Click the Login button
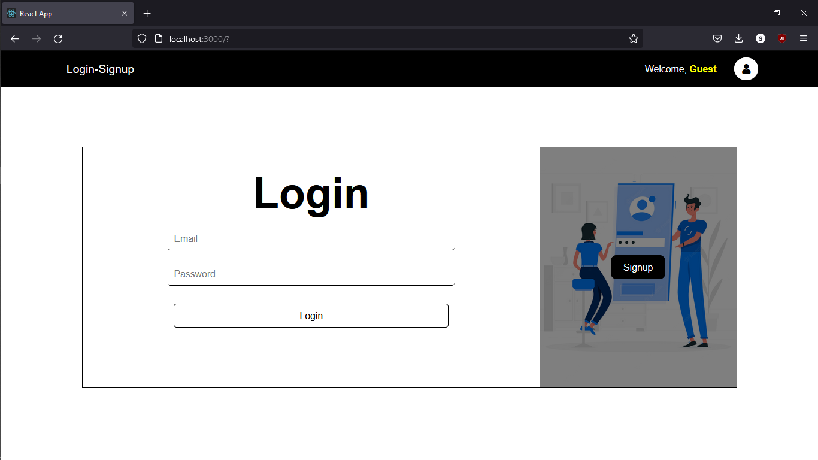The width and height of the screenshot is (818, 460). click(x=311, y=316)
